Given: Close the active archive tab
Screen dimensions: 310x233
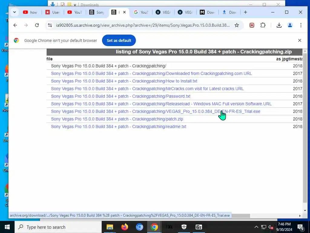Looking at the screenshot, I should [124, 12].
